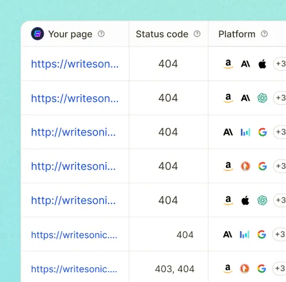
Task: Open the http://writesoni... link in the DuckDuckGo row
Action: coord(73,166)
